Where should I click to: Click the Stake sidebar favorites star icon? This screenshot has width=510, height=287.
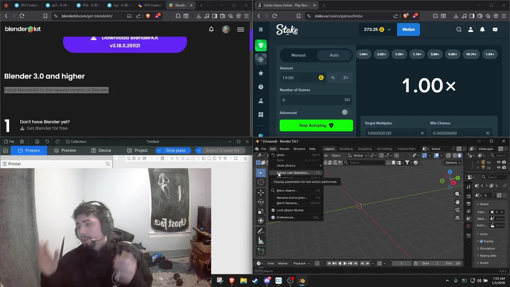(x=261, y=73)
